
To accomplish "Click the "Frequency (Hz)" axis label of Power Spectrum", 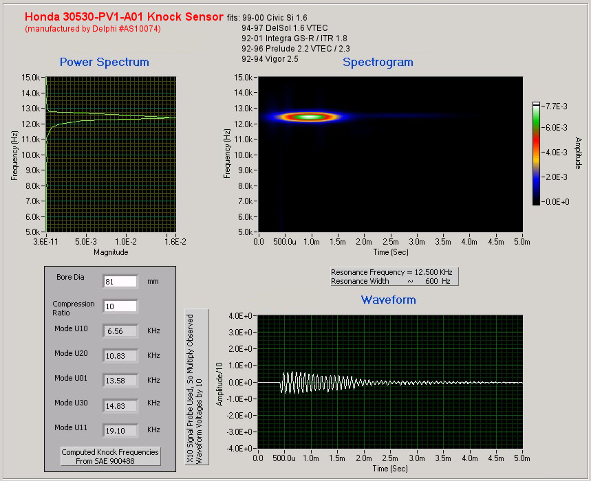I will [14, 155].
